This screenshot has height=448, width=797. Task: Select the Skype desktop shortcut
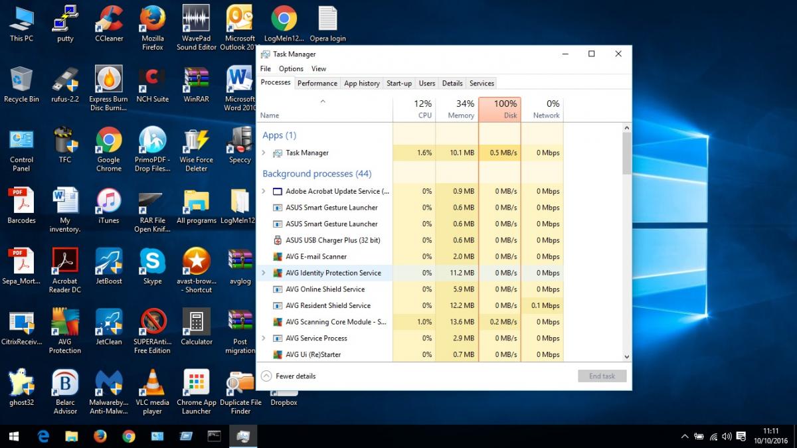153,267
